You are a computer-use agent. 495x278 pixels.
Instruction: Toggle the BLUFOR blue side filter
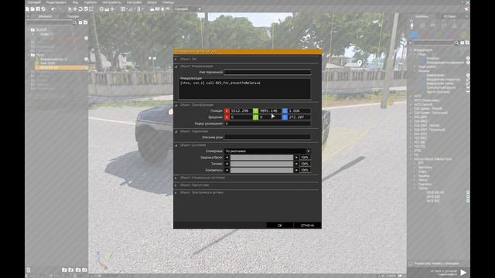coord(413,34)
